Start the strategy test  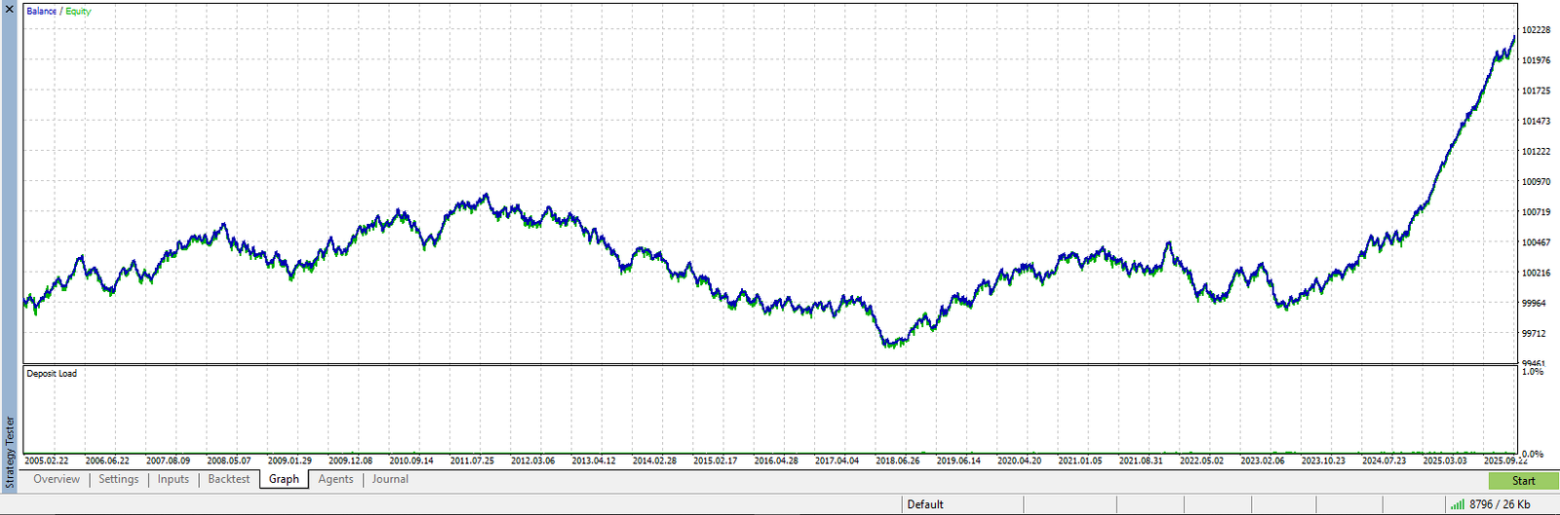pos(1523,481)
